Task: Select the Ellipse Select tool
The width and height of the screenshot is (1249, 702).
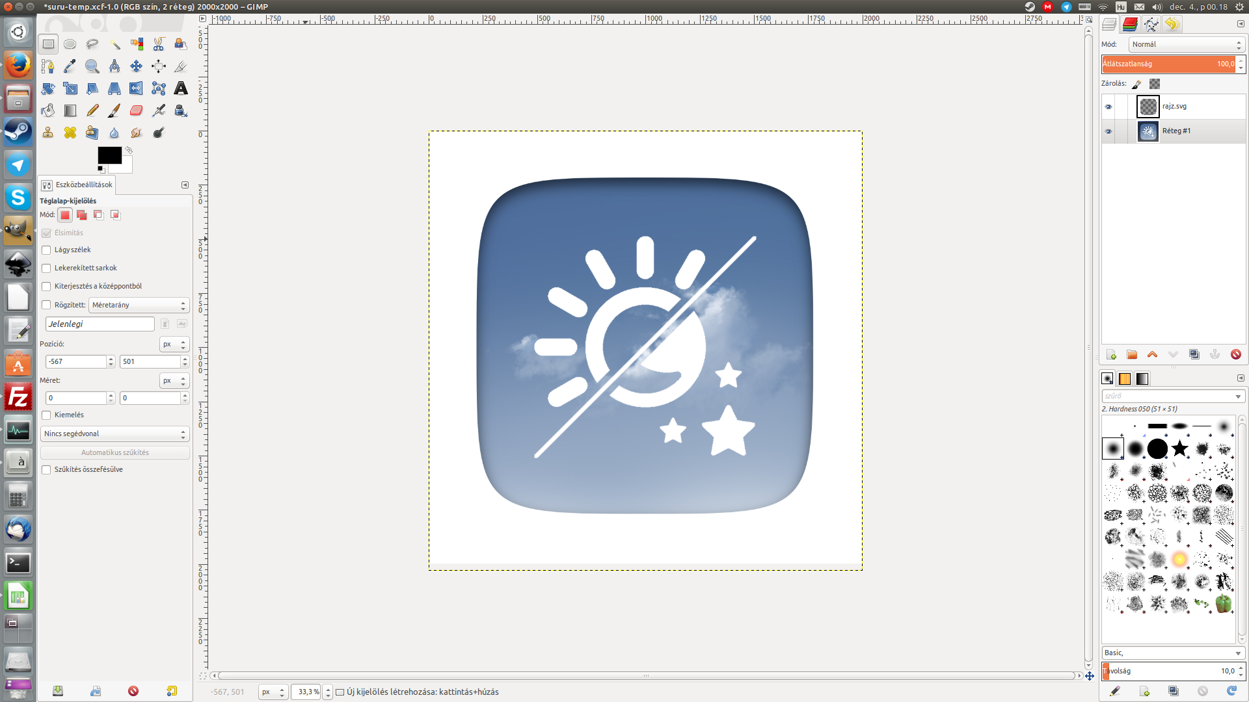Action: [70, 44]
